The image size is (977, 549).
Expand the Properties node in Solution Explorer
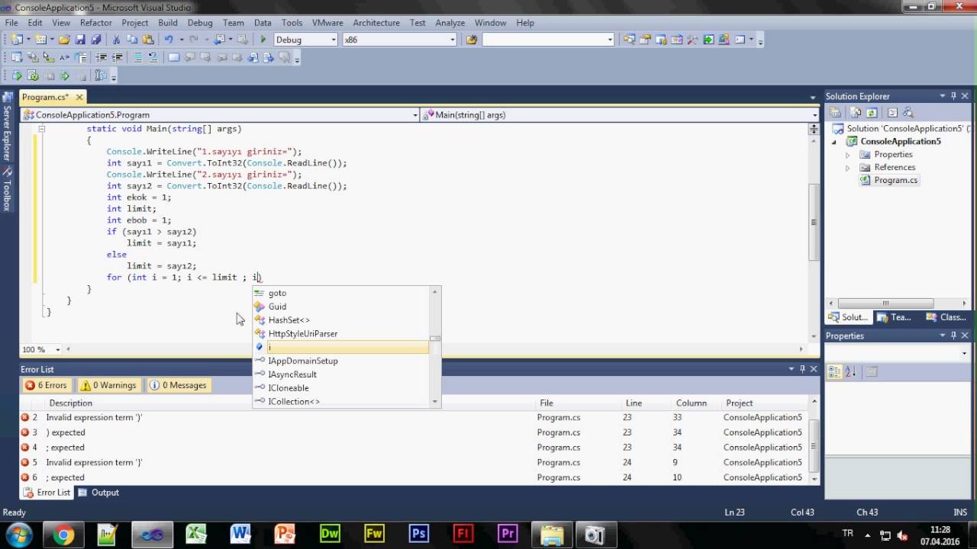848,155
